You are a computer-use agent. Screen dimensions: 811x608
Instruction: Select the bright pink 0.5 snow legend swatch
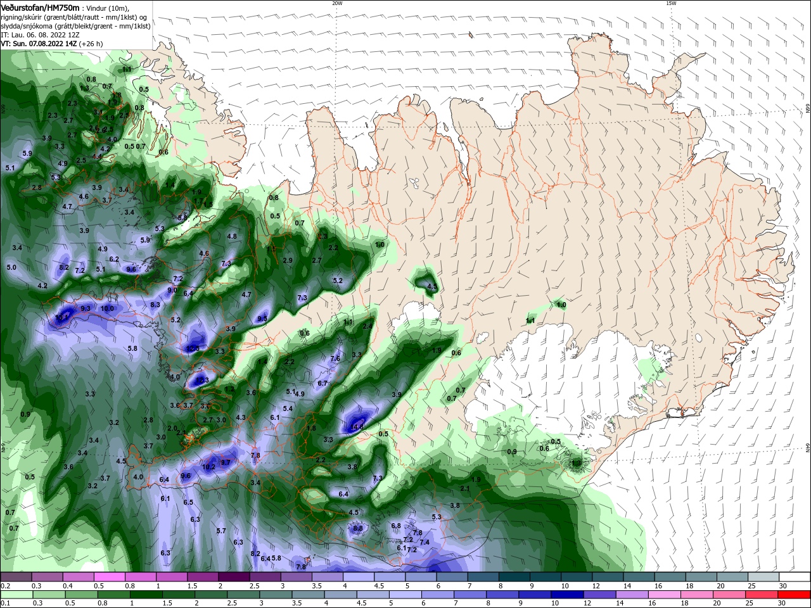(110, 577)
